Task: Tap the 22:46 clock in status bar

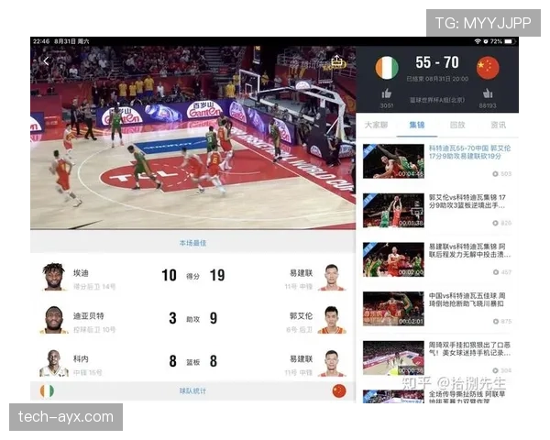Action: 41,41
